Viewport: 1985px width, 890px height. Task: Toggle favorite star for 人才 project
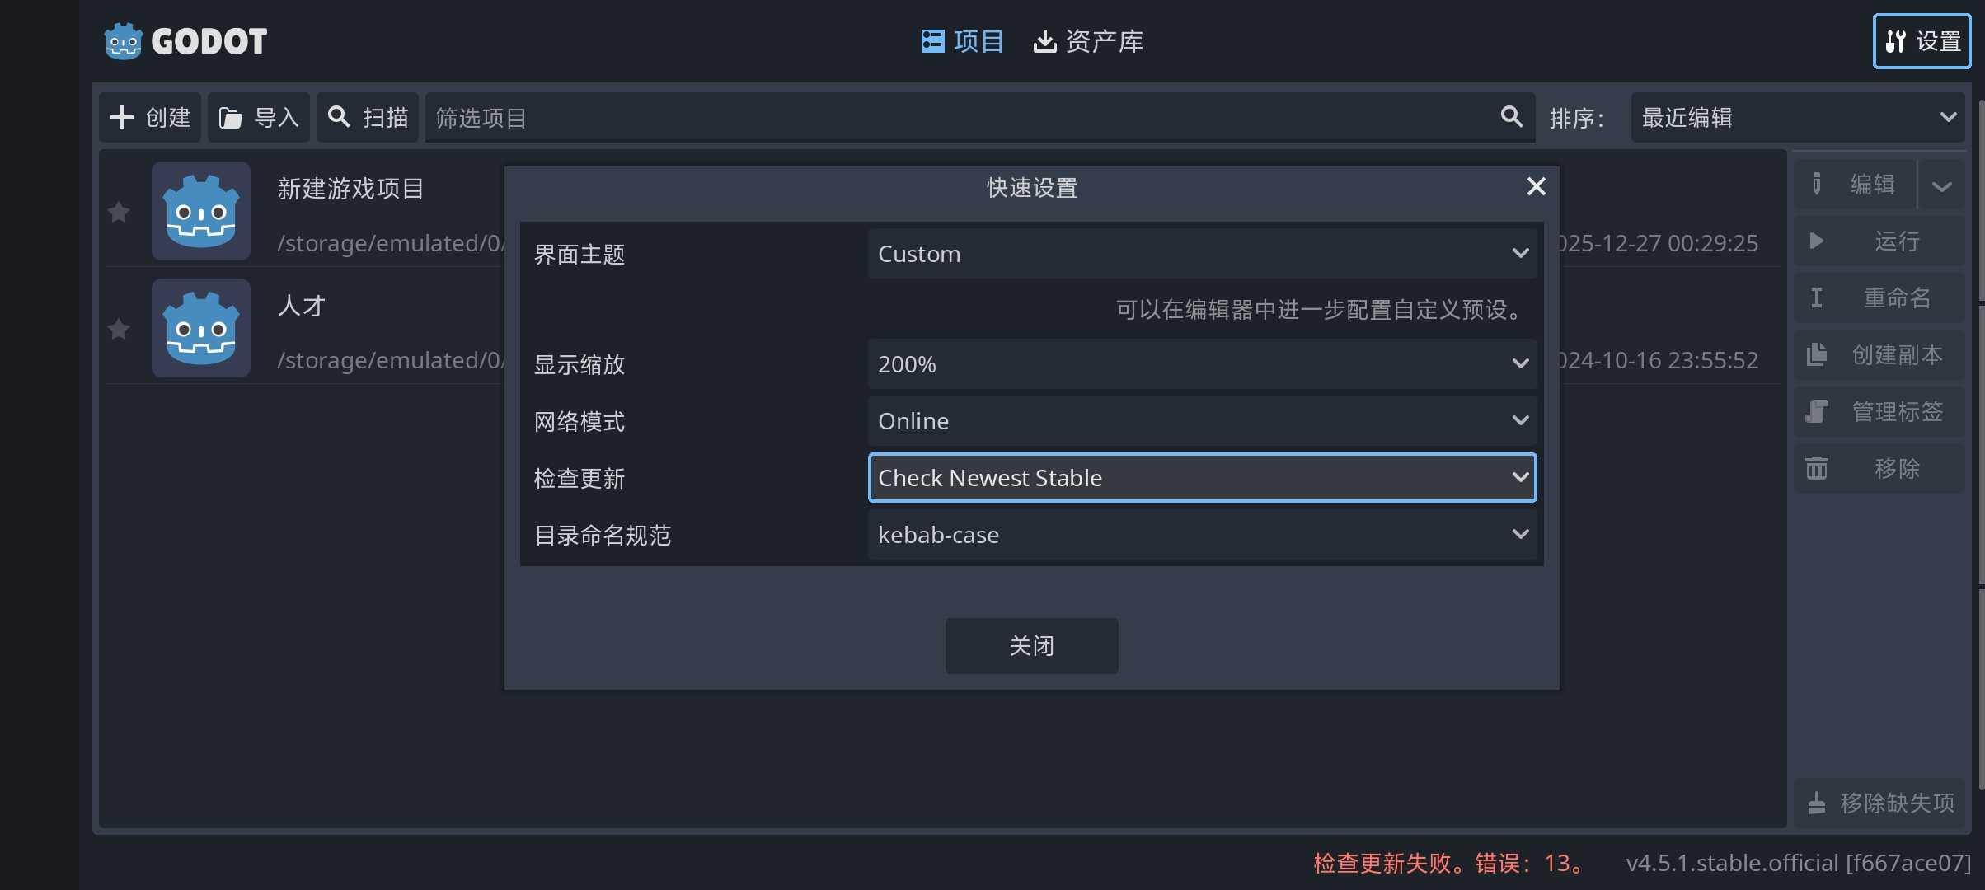point(119,330)
